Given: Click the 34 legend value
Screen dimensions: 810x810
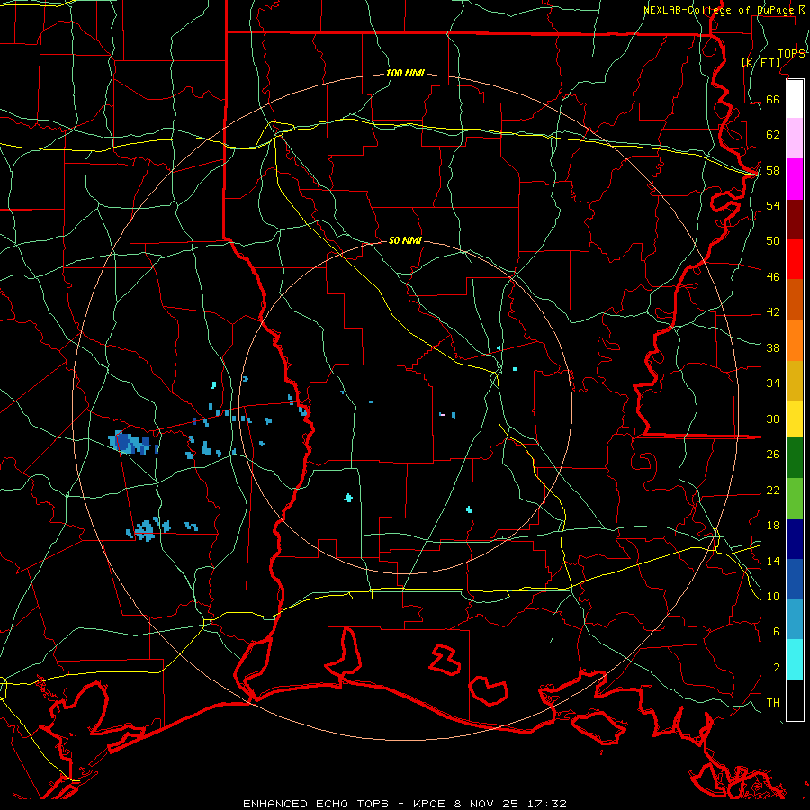Looking at the screenshot, I should click(773, 383).
